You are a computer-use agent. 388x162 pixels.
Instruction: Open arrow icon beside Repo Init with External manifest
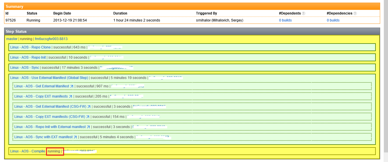89,127
